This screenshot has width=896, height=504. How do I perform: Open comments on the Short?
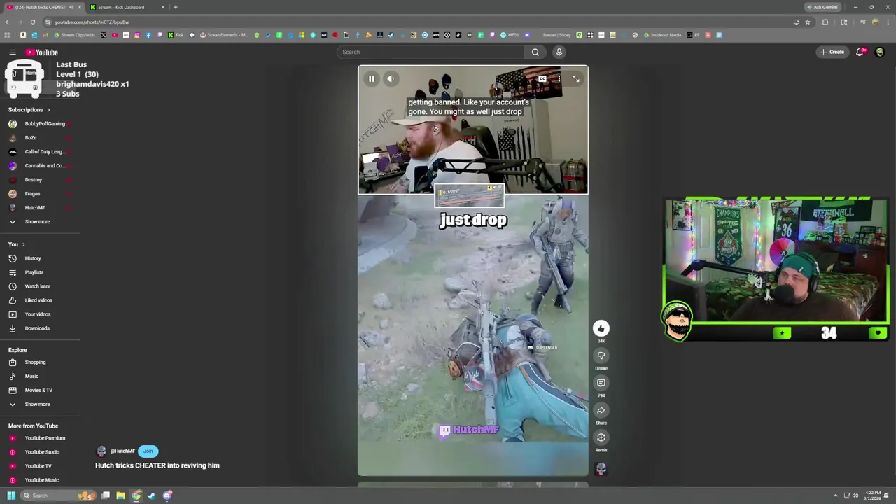pos(601,383)
